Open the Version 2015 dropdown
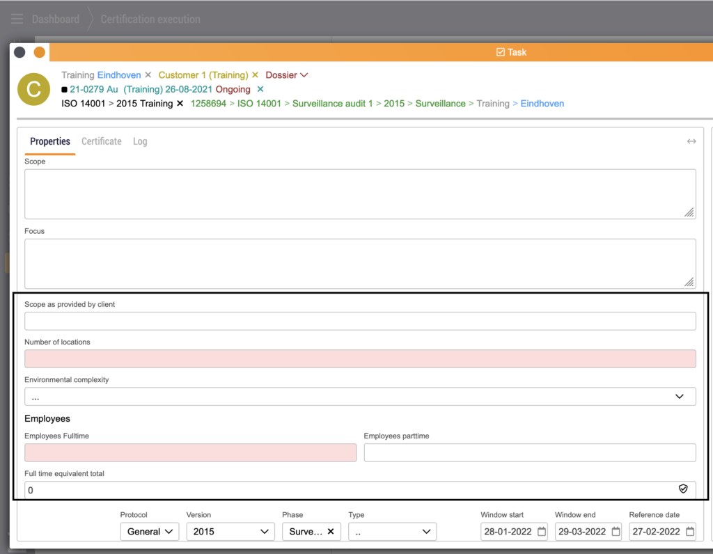713x554 pixels. pos(230,532)
